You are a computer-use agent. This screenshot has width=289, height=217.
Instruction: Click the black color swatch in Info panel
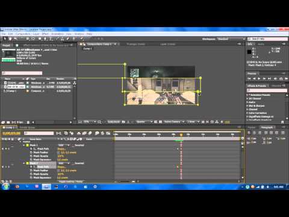click(x=249, y=52)
